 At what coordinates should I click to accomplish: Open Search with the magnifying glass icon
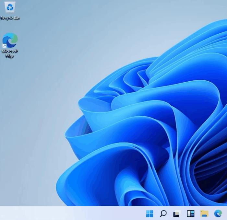(163, 213)
